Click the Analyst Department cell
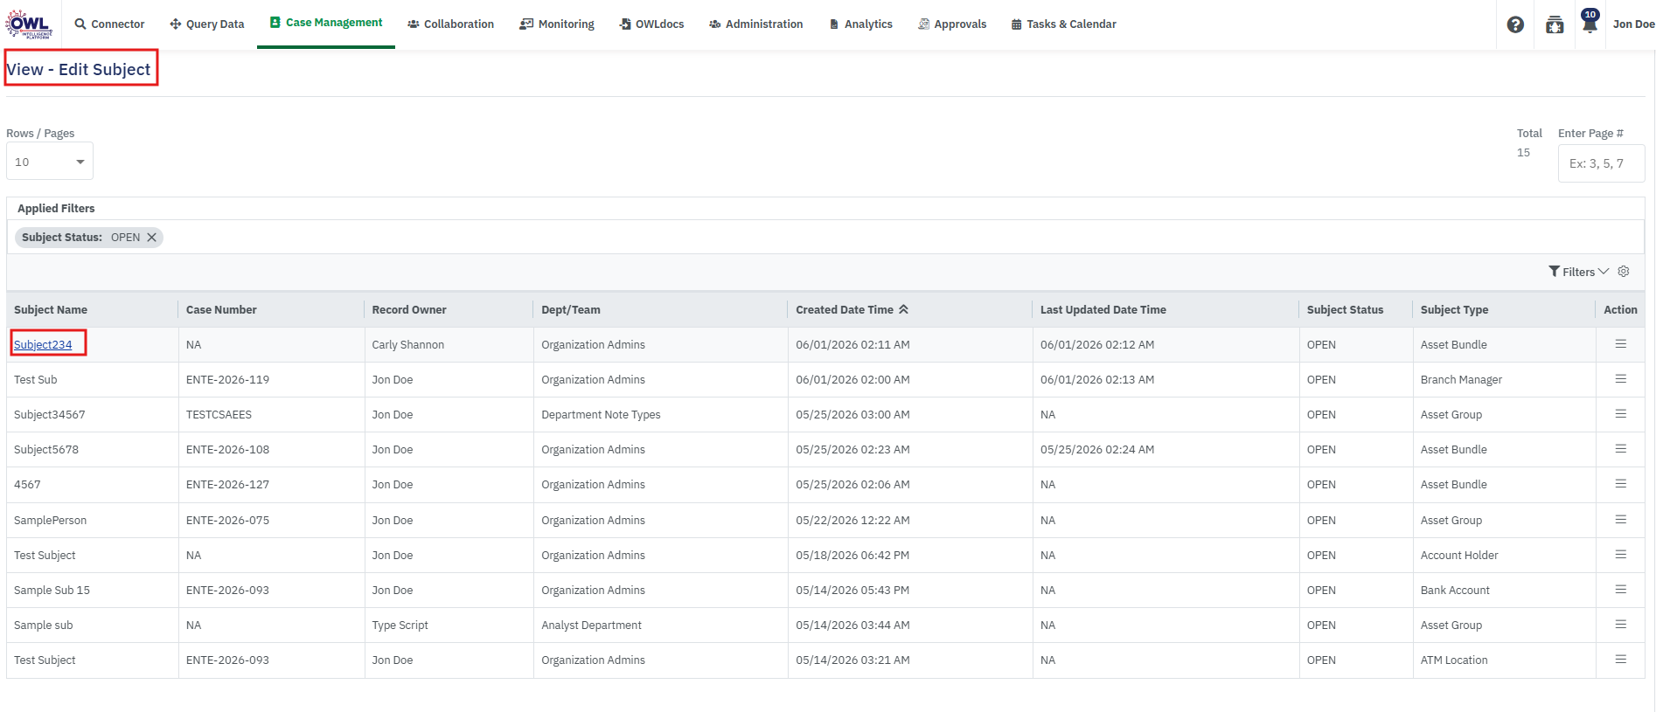The image size is (1656, 712). coord(591,626)
